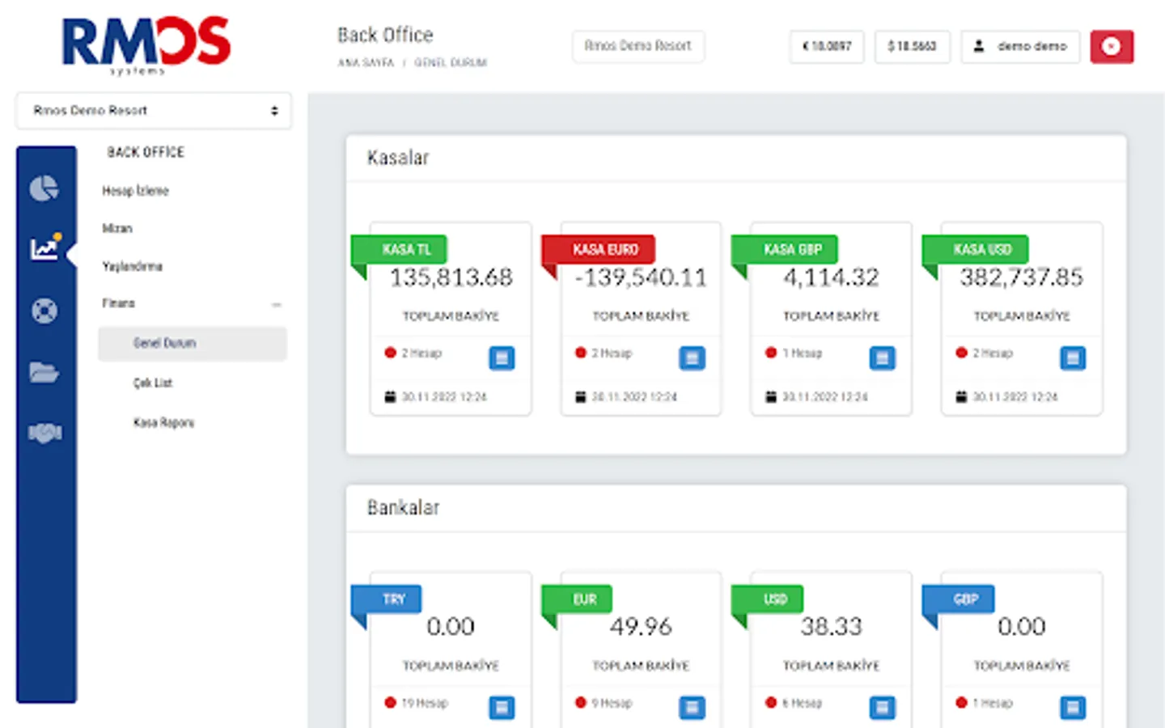Image resolution: width=1165 pixels, height=728 pixels.
Task: Click the KASA GBP green ribbon label
Action: tap(785, 249)
